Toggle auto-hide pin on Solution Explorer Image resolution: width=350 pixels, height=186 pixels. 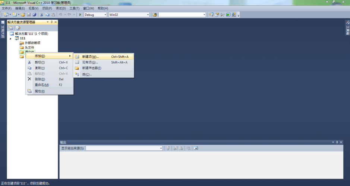click(51, 22)
